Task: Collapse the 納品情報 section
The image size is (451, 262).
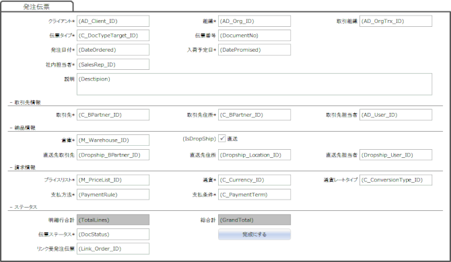Action: [23, 128]
